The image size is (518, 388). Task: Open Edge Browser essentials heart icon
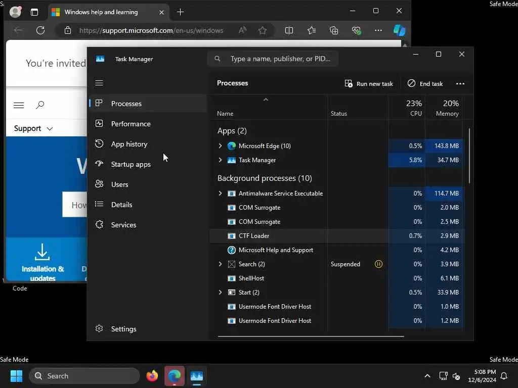356,30
